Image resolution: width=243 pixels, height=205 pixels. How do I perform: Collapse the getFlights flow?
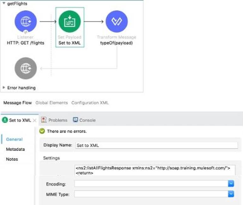tap(3, 3)
